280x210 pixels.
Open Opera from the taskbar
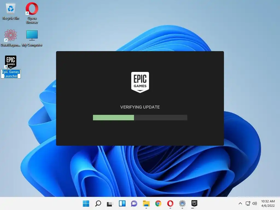[170, 203]
